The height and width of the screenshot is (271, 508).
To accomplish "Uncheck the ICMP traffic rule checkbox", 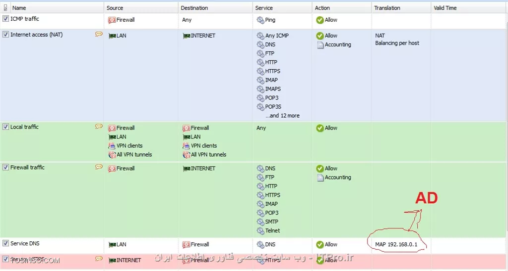I will tap(5, 19).
